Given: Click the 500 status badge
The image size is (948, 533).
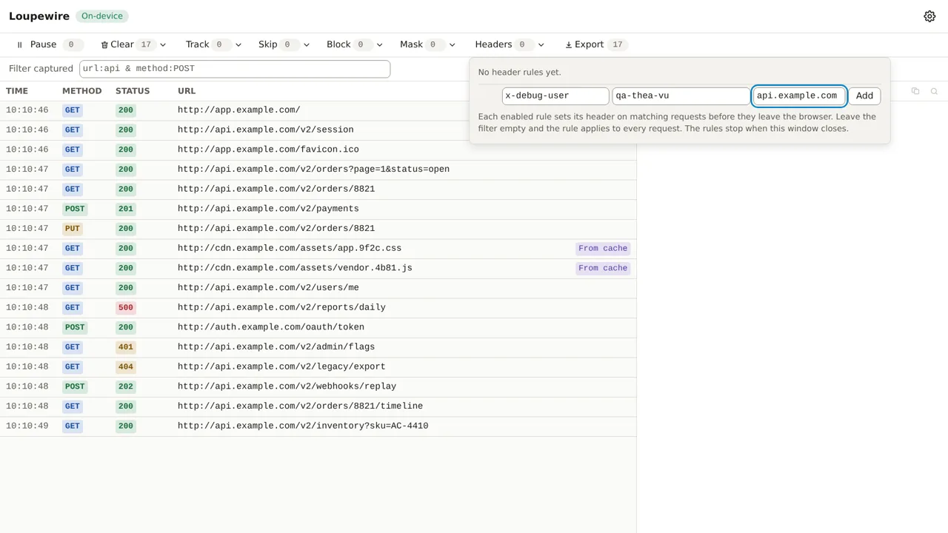Looking at the screenshot, I should [126, 307].
